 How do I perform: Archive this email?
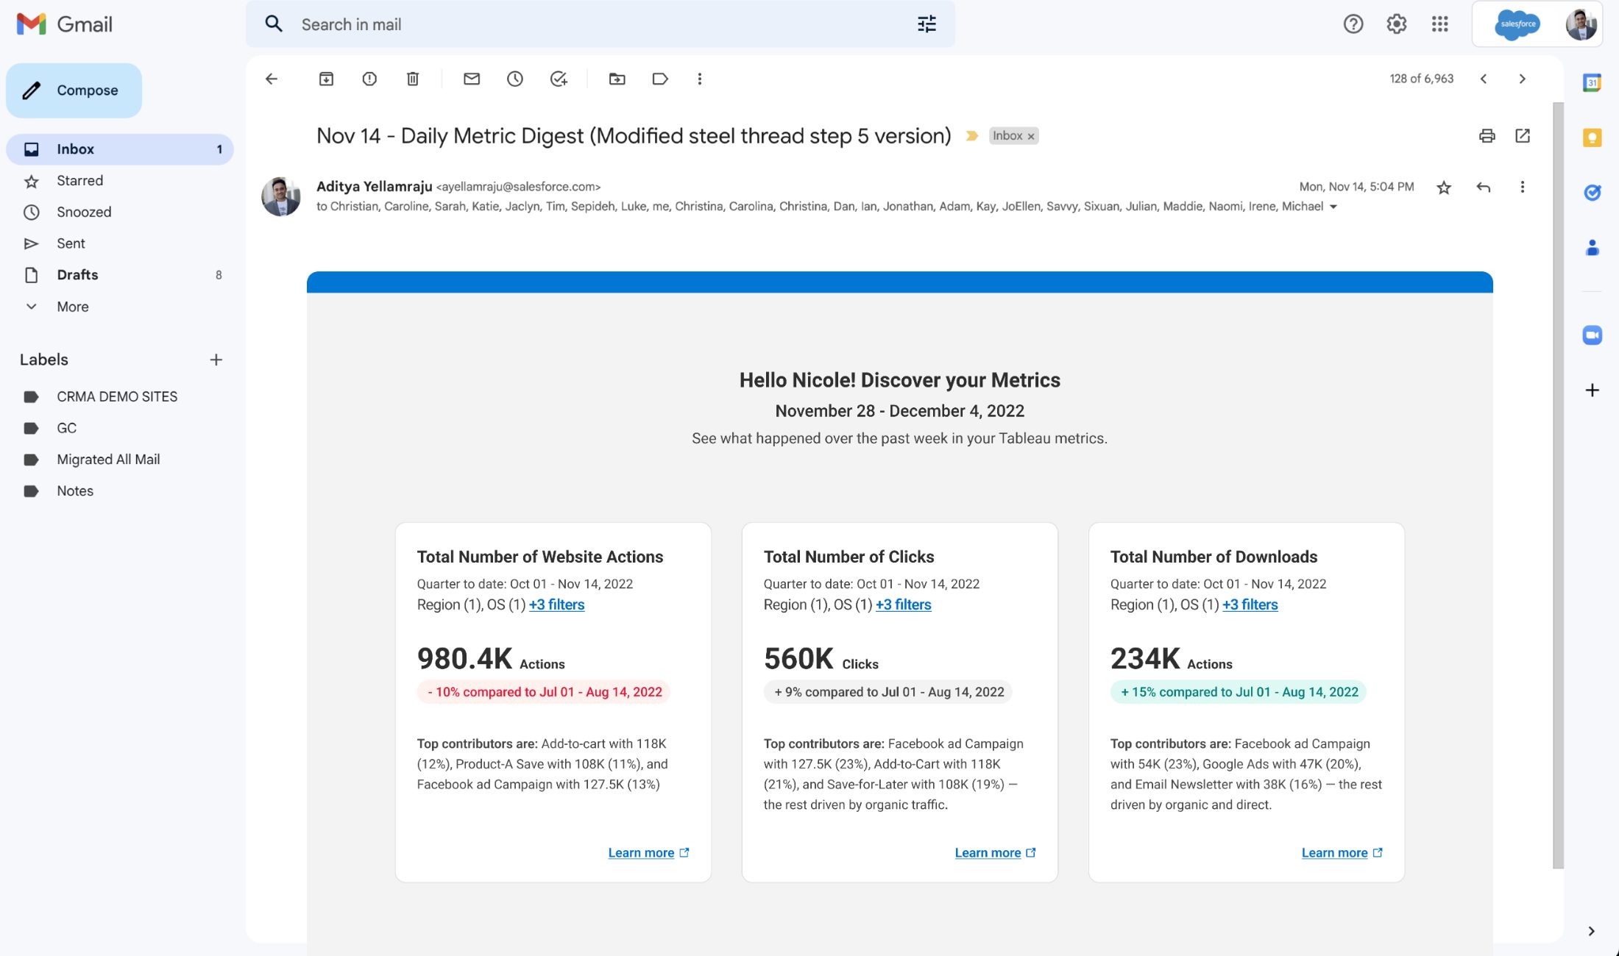coord(326,79)
